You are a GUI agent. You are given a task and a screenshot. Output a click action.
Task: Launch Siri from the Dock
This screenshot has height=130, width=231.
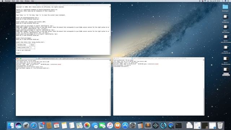click(18, 126)
